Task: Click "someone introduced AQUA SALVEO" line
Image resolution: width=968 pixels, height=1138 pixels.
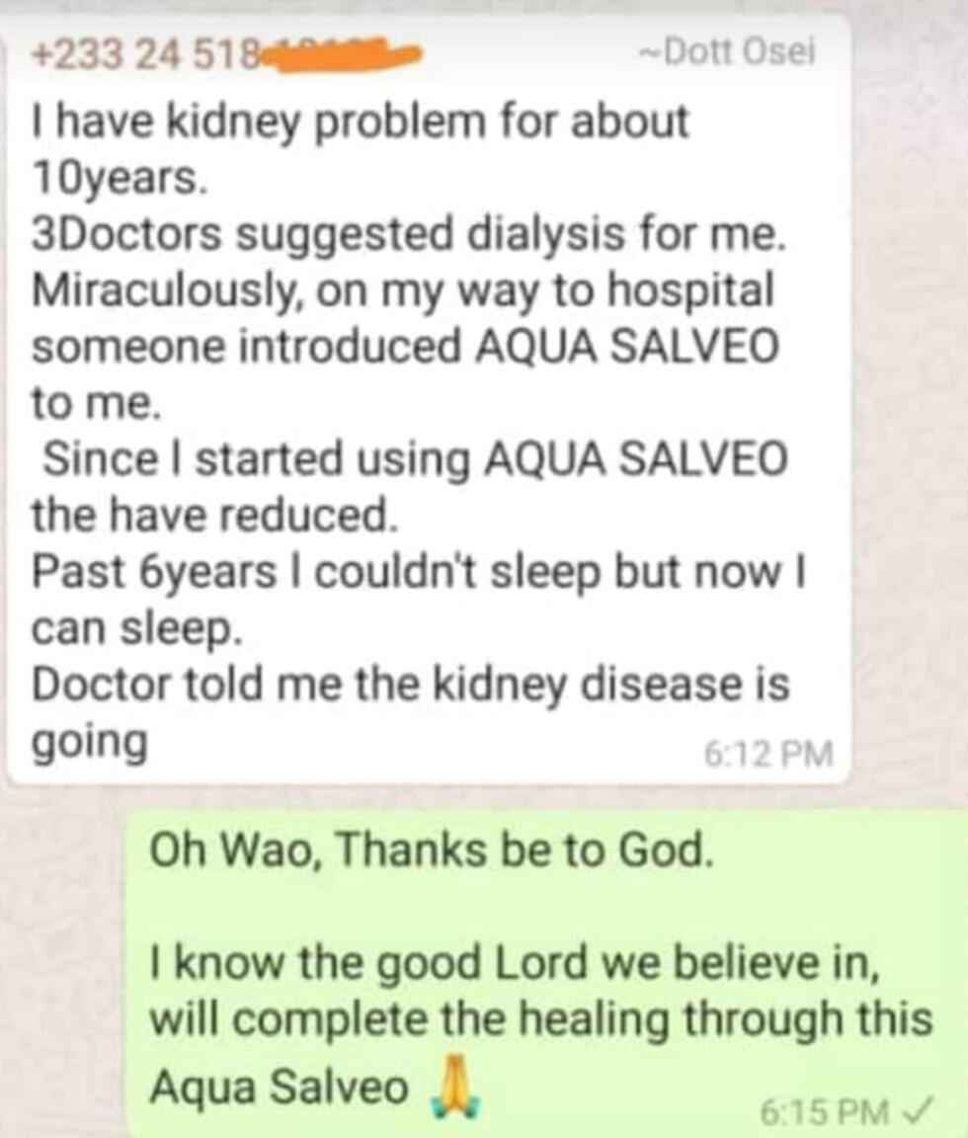Action: 405,347
